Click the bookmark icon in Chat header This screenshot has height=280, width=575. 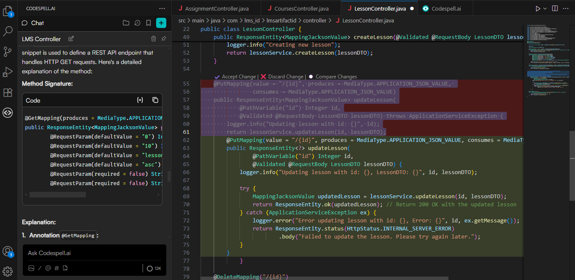click(149, 23)
